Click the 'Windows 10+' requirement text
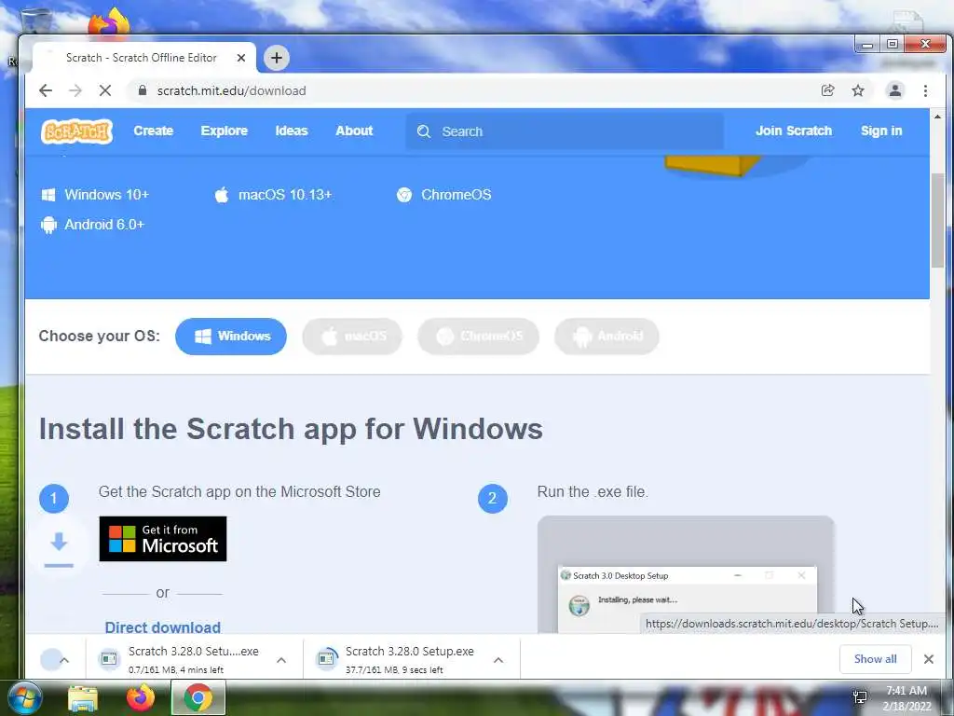The width and height of the screenshot is (954, 716). click(x=106, y=195)
